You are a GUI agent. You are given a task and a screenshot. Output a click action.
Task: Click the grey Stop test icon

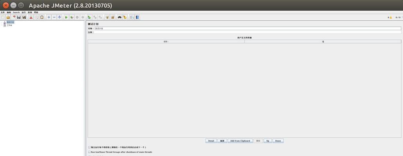77,17
